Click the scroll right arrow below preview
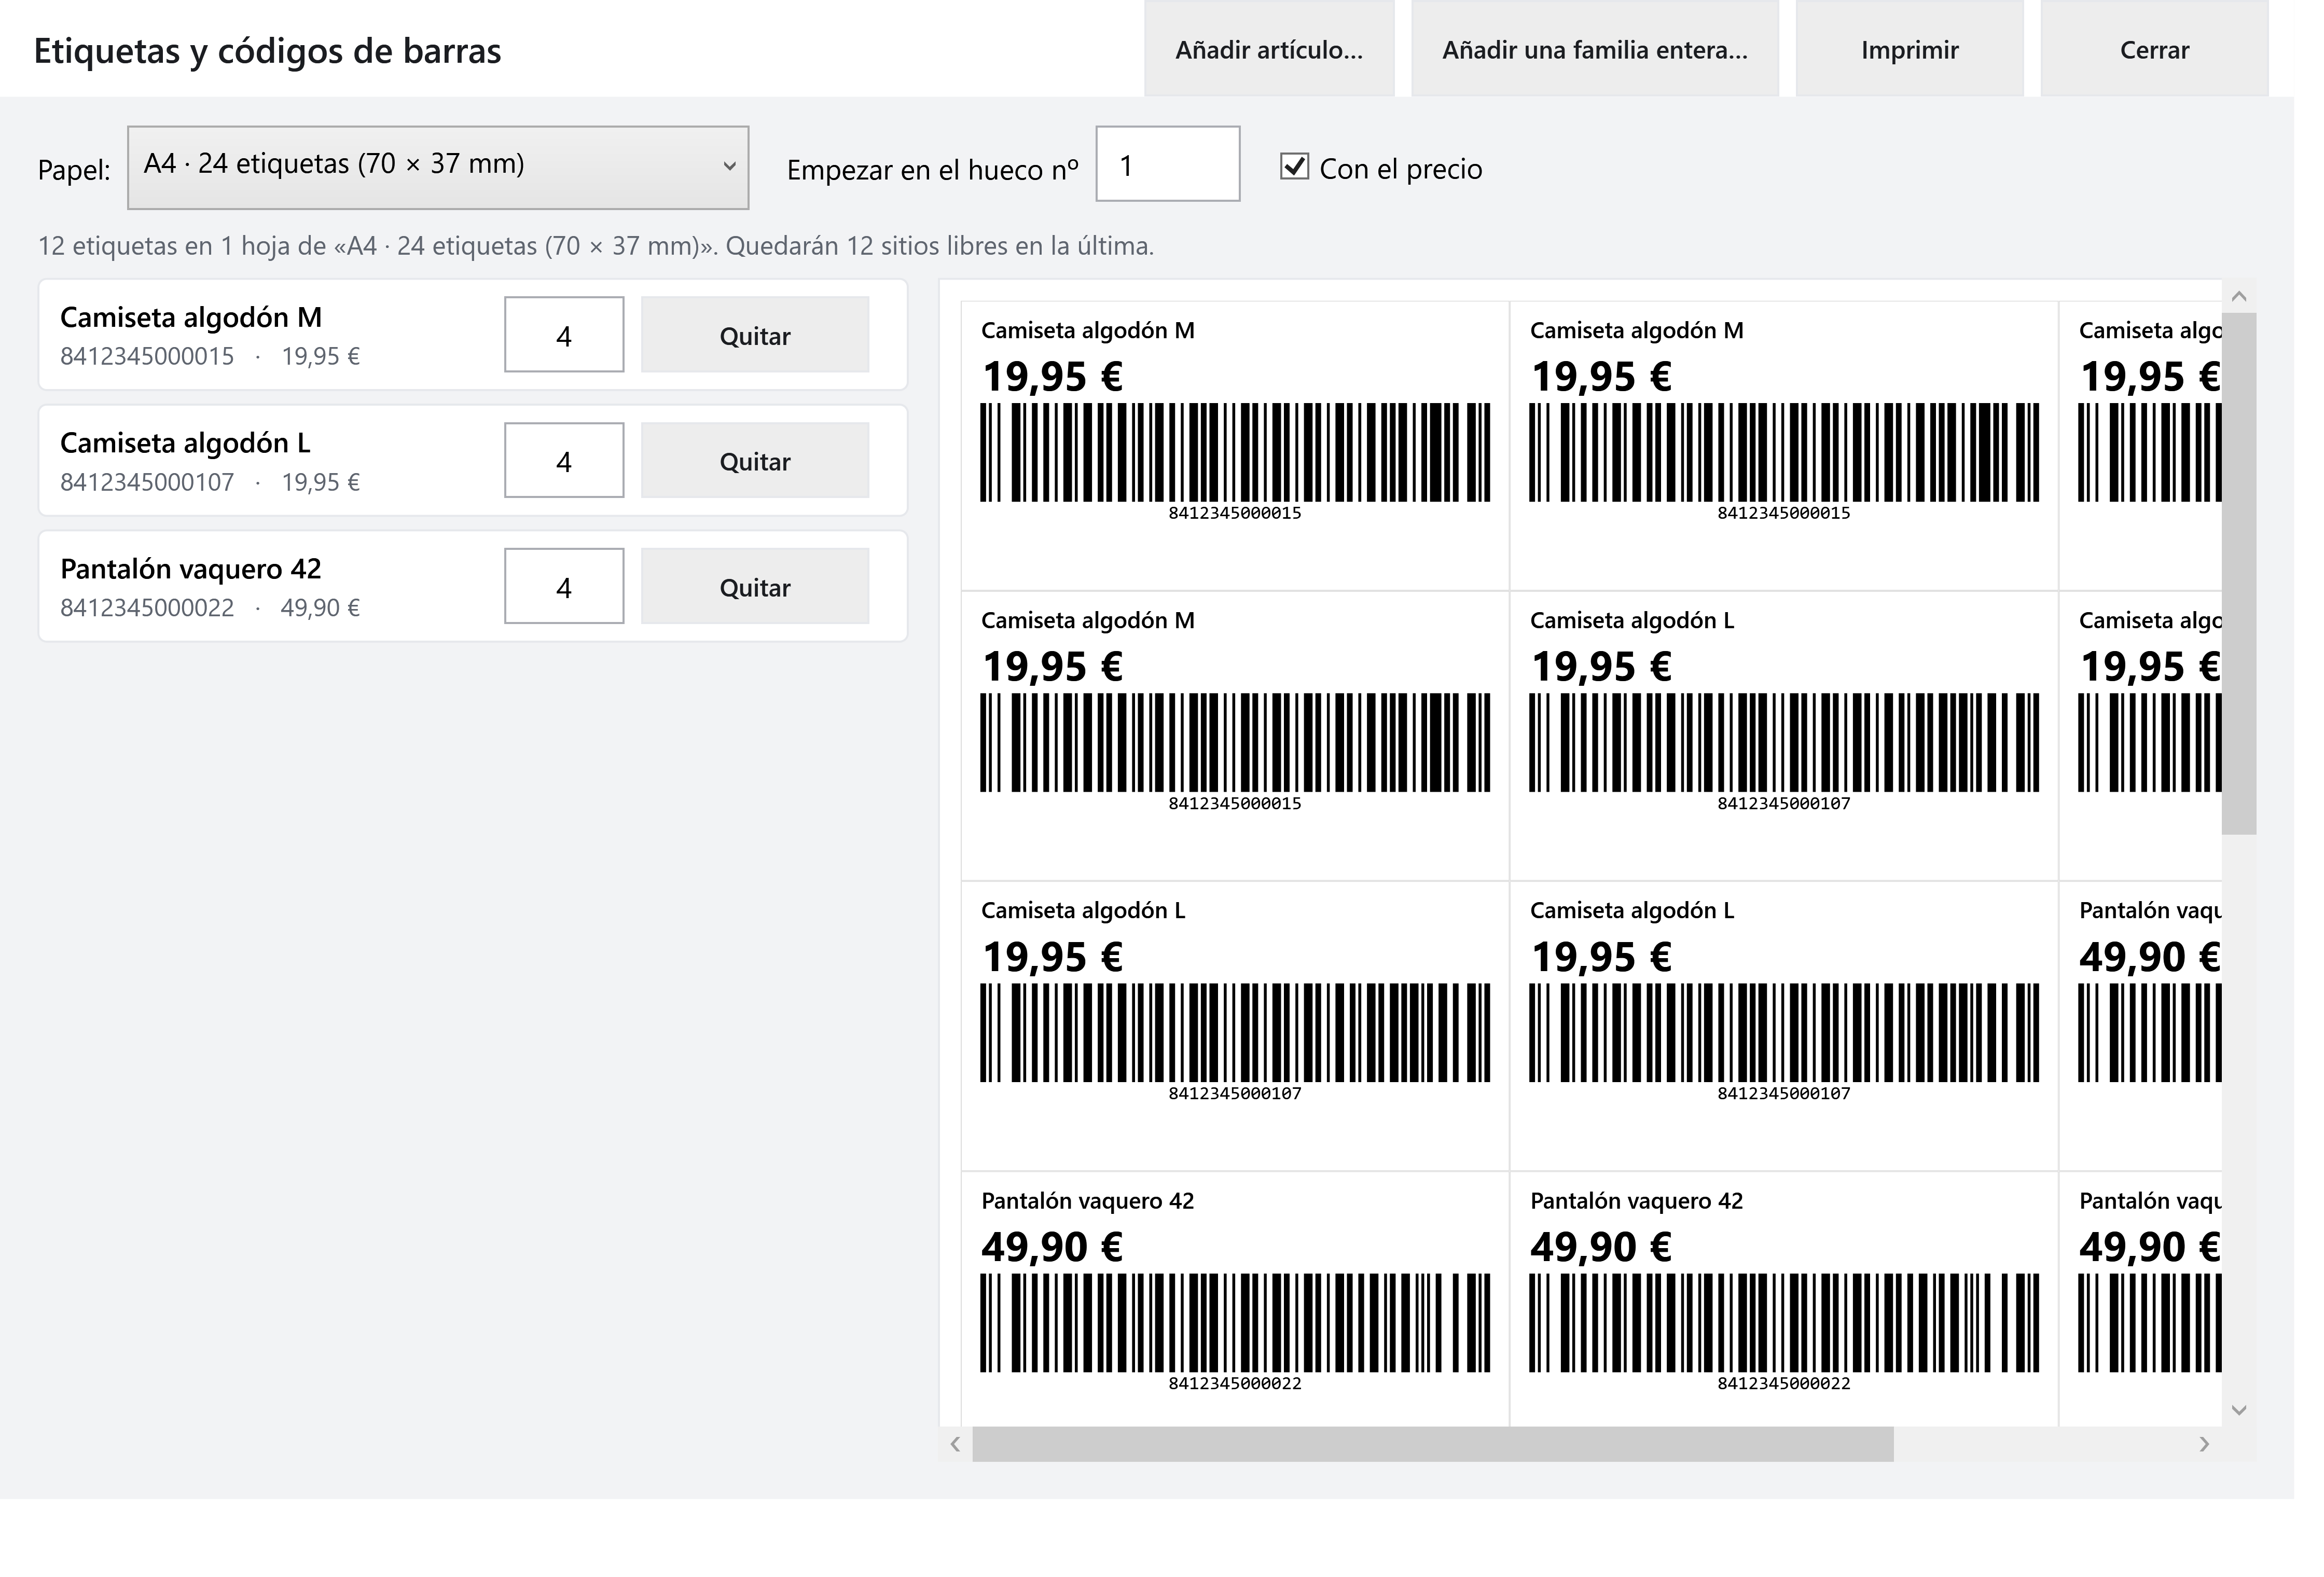This screenshot has height=1577, width=2324. (2204, 1444)
